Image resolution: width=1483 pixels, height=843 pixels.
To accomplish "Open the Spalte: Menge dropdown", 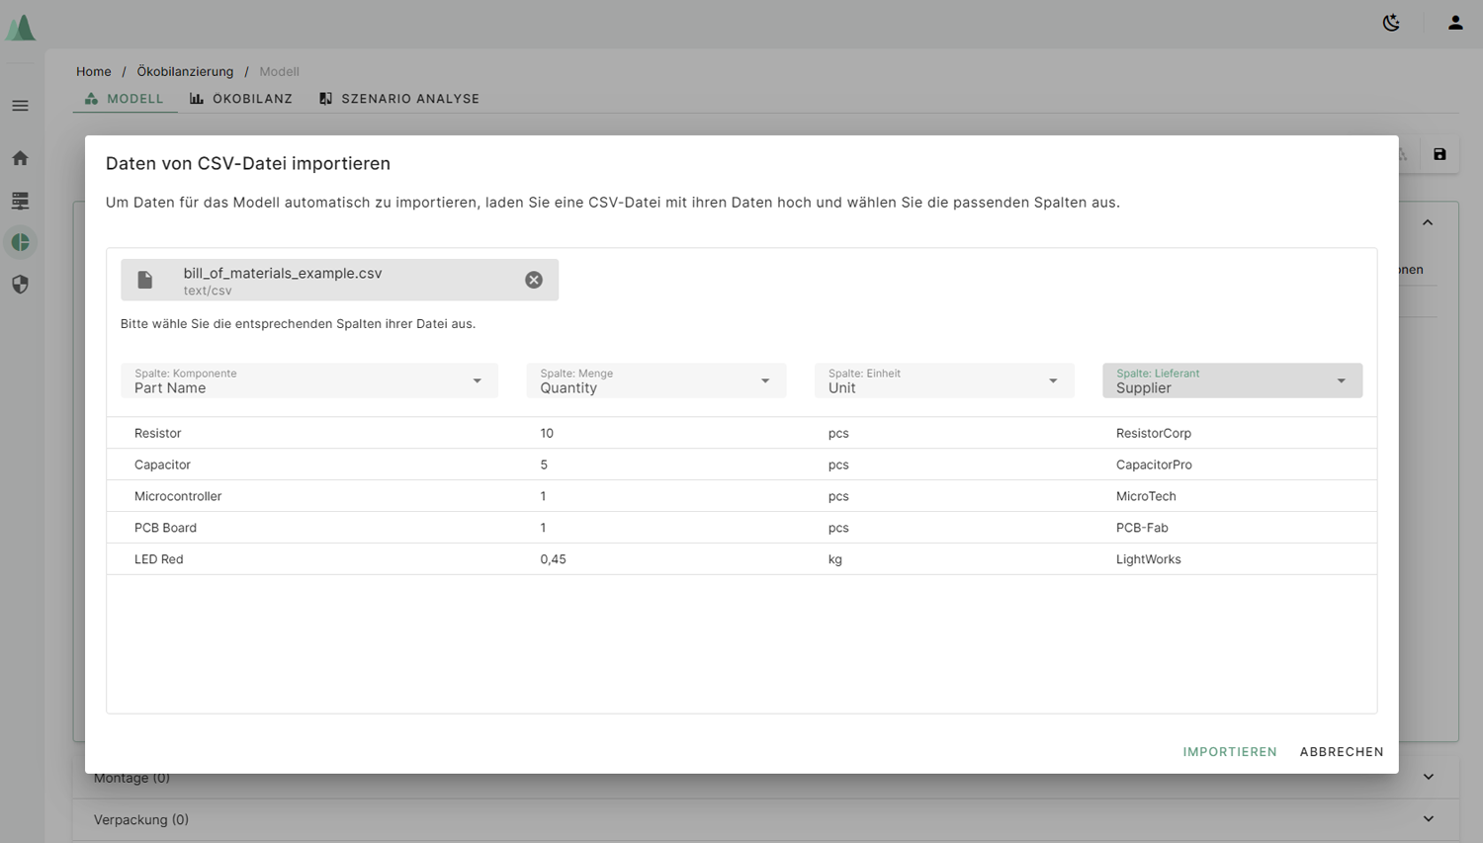I will click(655, 380).
